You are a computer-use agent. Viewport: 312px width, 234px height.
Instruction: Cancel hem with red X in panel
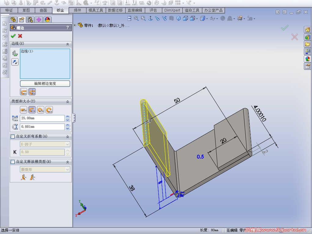pyautogui.click(x=20, y=36)
